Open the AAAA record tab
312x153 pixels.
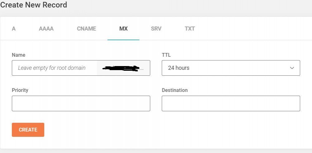[46, 29]
